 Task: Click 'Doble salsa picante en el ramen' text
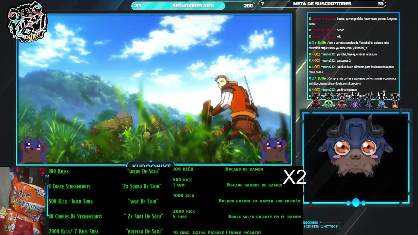(265, 217)
